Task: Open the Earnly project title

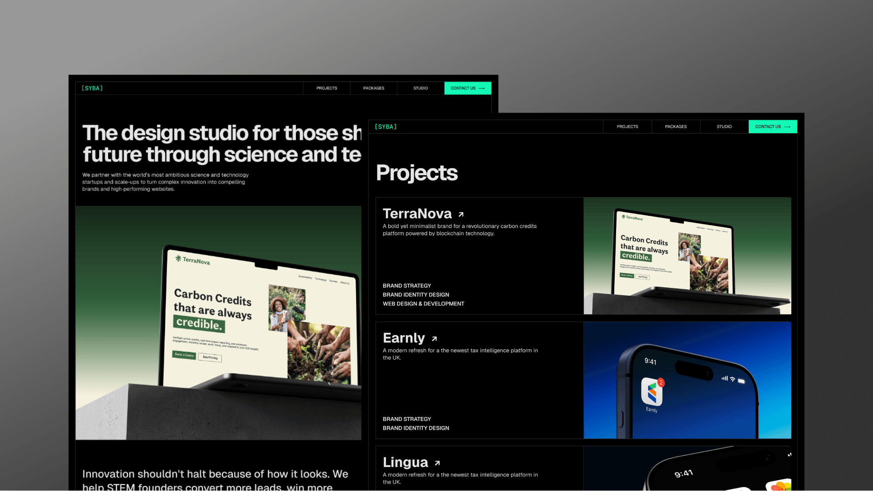Action: 404,338
